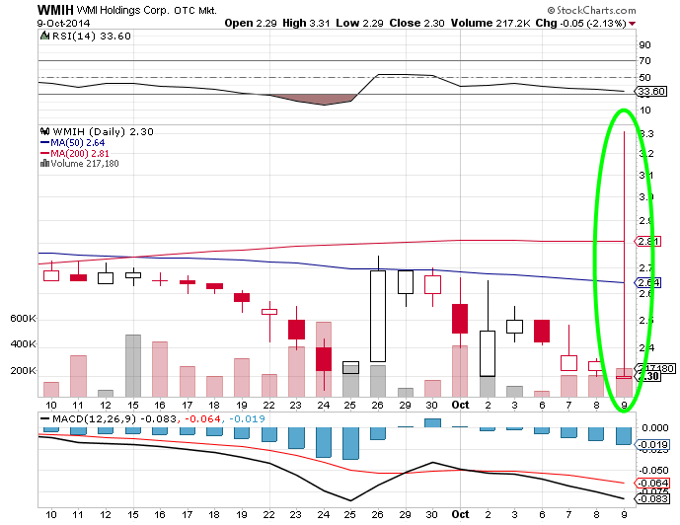
Task: Click the deepest MACD histogram bar on the 25th
Action: tap(350, 443)
